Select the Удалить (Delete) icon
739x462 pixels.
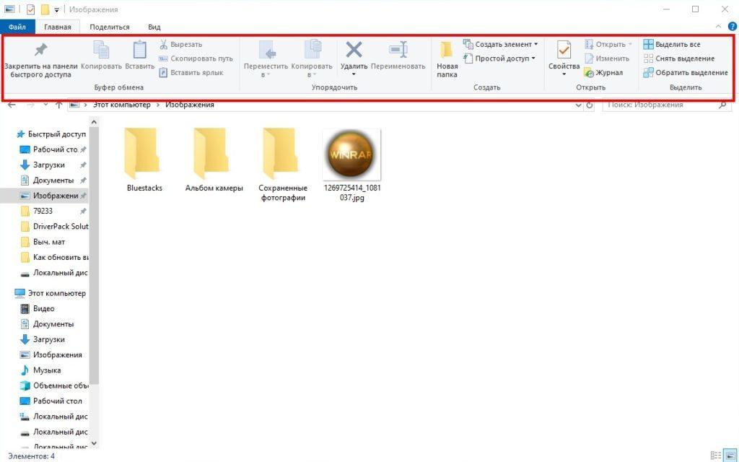(353, 54)
